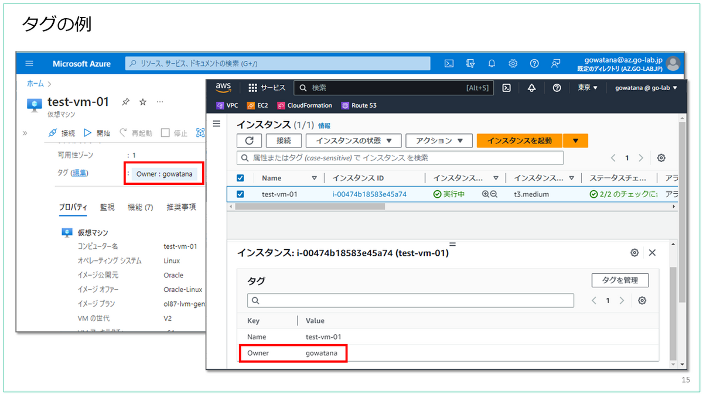The width and height of the screenshot is (703, 395).
Task: Open Azure portal settings gear
Action: pos(513,63)
